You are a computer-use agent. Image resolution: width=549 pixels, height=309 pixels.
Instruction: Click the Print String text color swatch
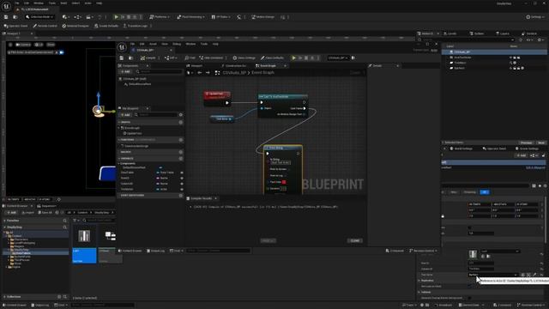tap(284, 182)
